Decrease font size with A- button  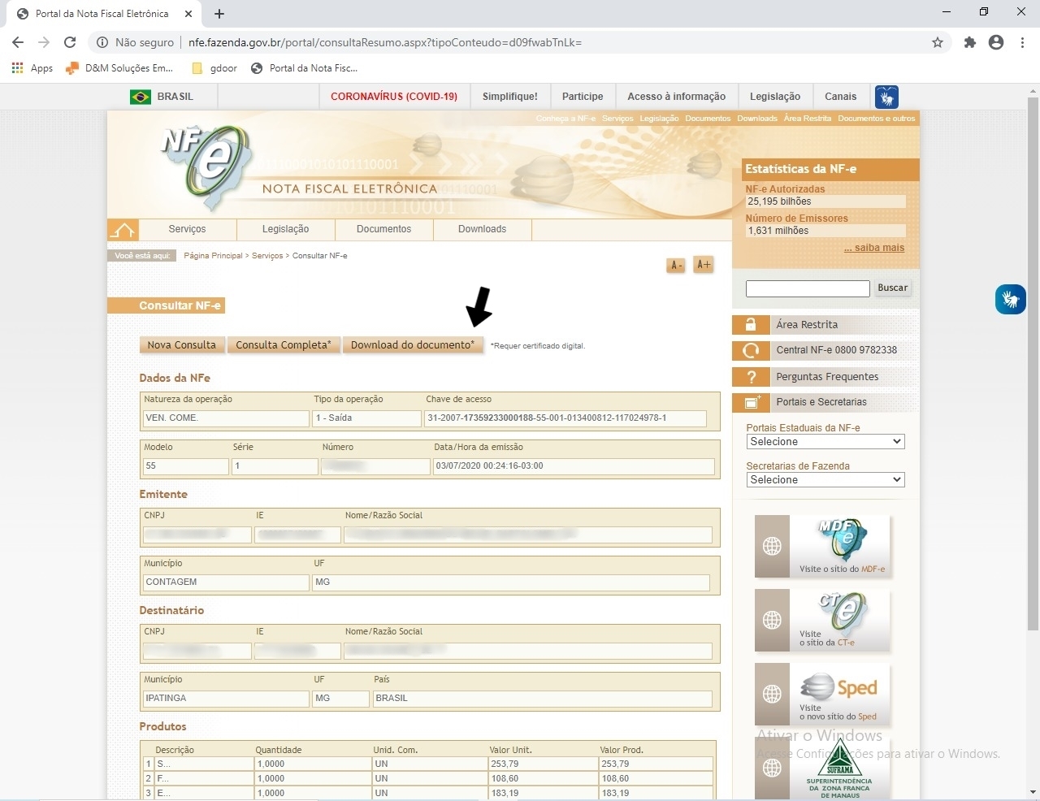(x=675, y=265)
